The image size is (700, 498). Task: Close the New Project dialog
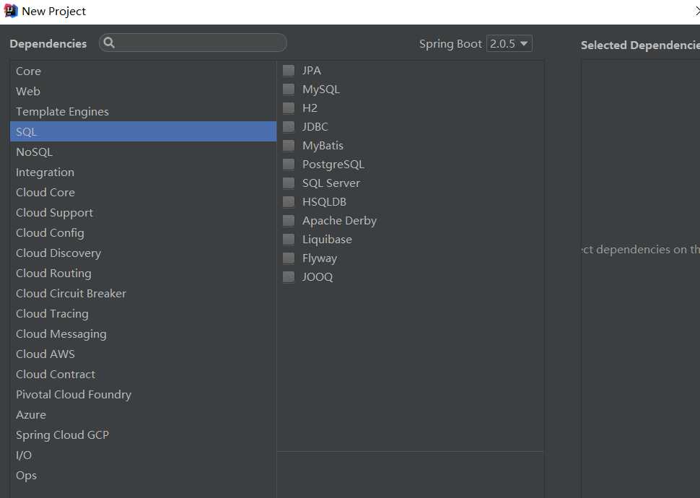pos(697,11)
